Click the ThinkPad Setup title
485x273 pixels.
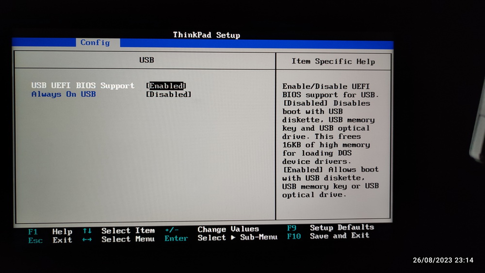coord(207,35)
